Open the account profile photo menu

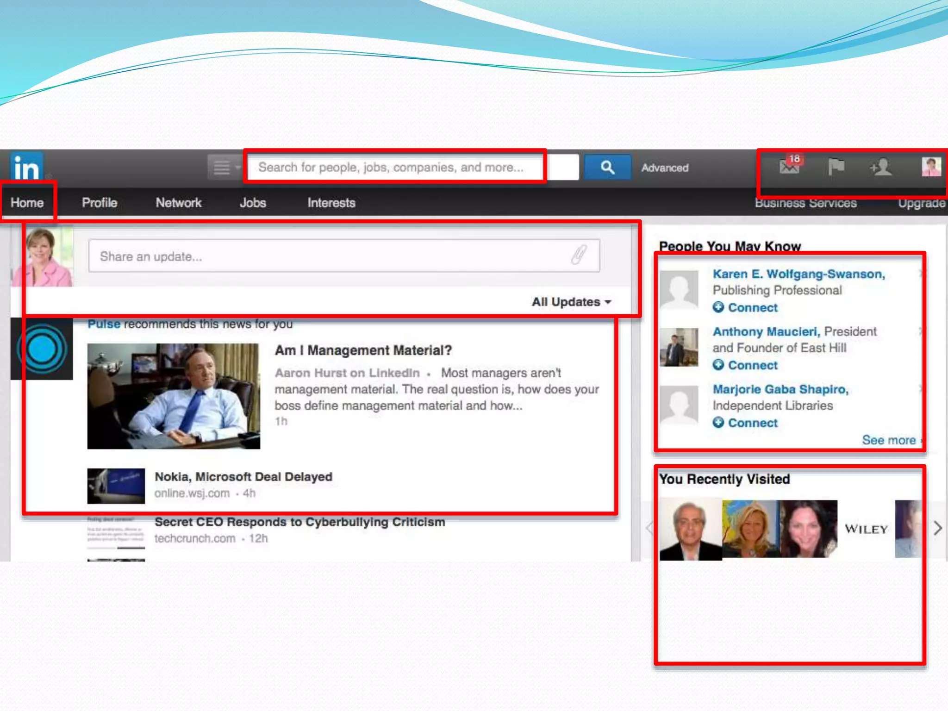(931, 167)
